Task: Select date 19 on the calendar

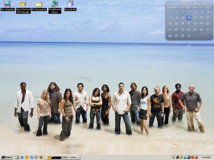Action: pos(201,24)
